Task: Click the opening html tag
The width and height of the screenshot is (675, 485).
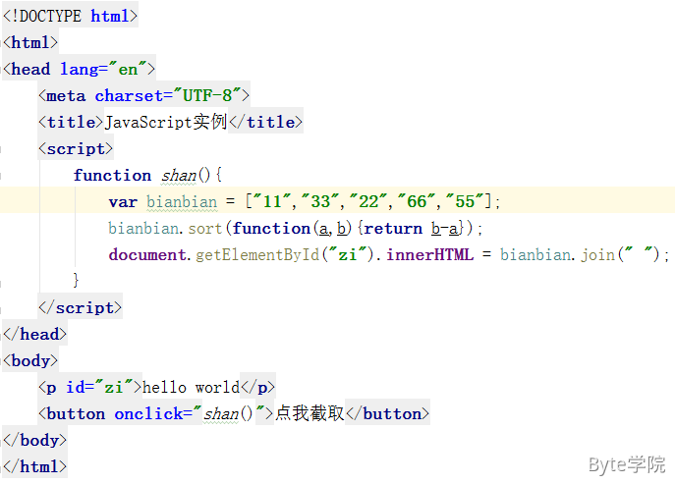Action: [31, 42]
